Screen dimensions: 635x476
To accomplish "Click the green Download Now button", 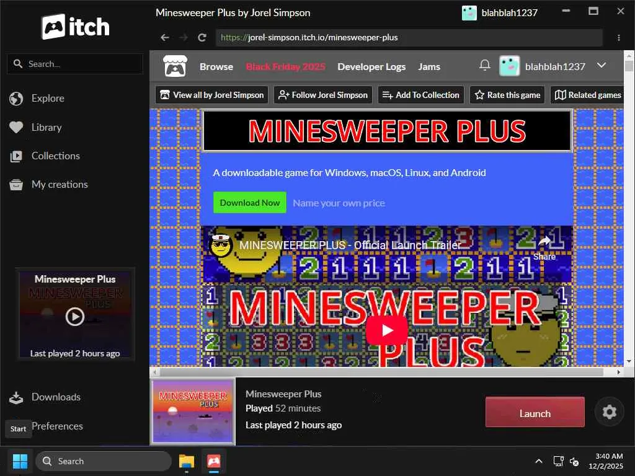I will [249, 203].
